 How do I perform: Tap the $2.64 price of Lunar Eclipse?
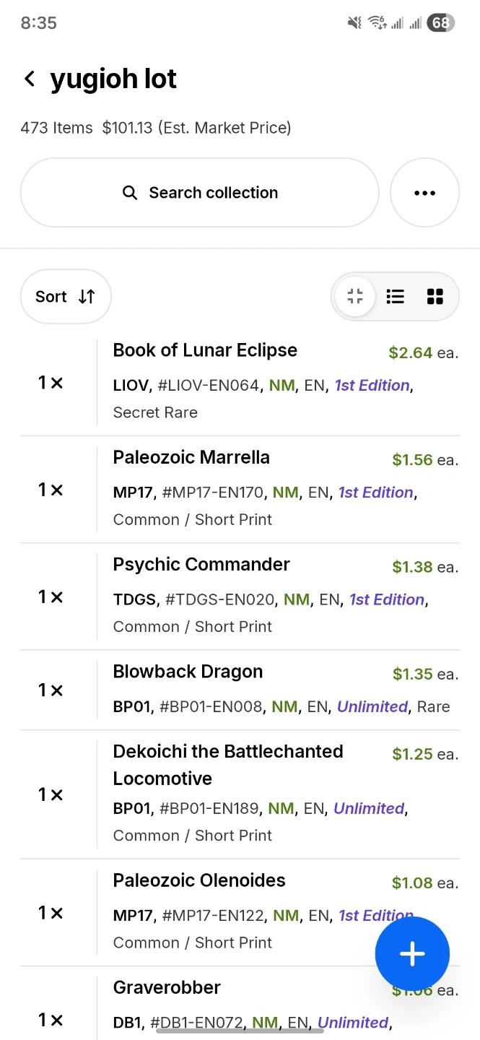410,352
